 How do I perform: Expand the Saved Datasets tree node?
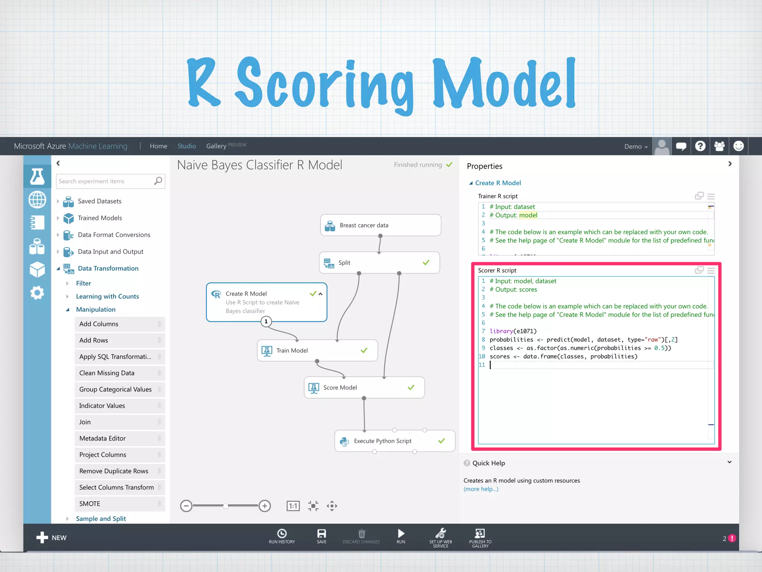pos(58,201)
